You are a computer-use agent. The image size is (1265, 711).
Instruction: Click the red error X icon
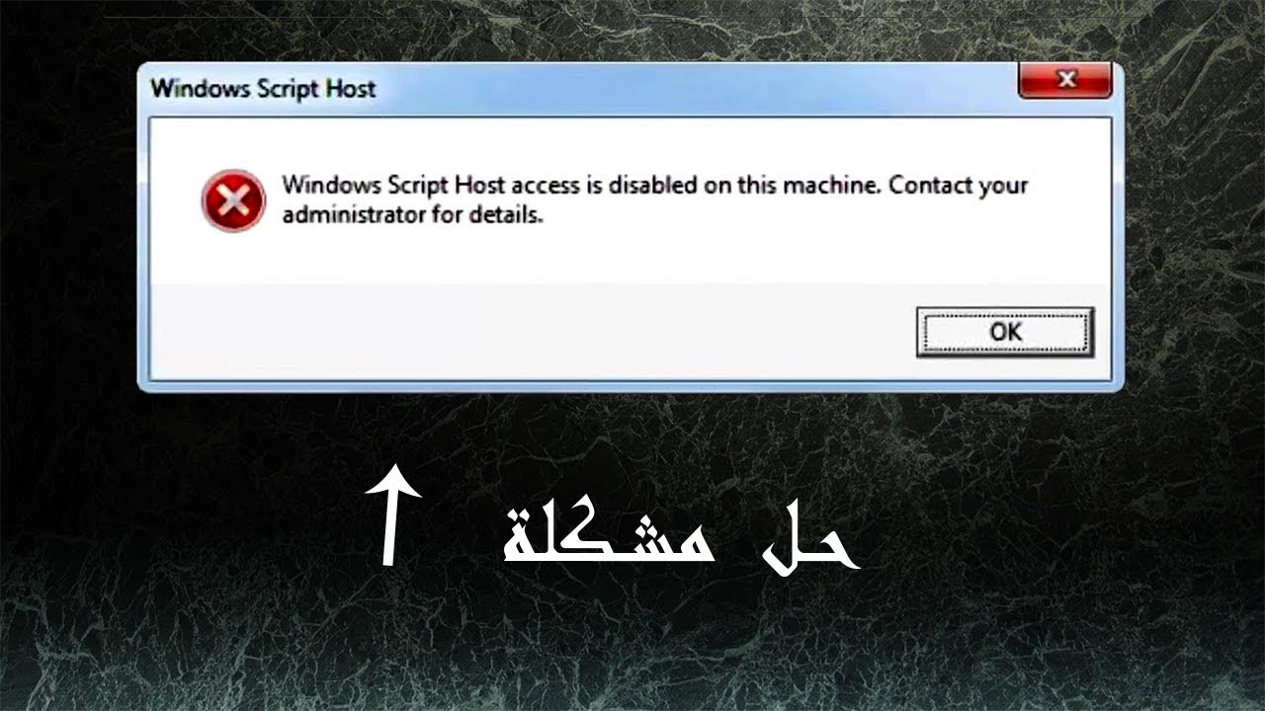[233, 201]
